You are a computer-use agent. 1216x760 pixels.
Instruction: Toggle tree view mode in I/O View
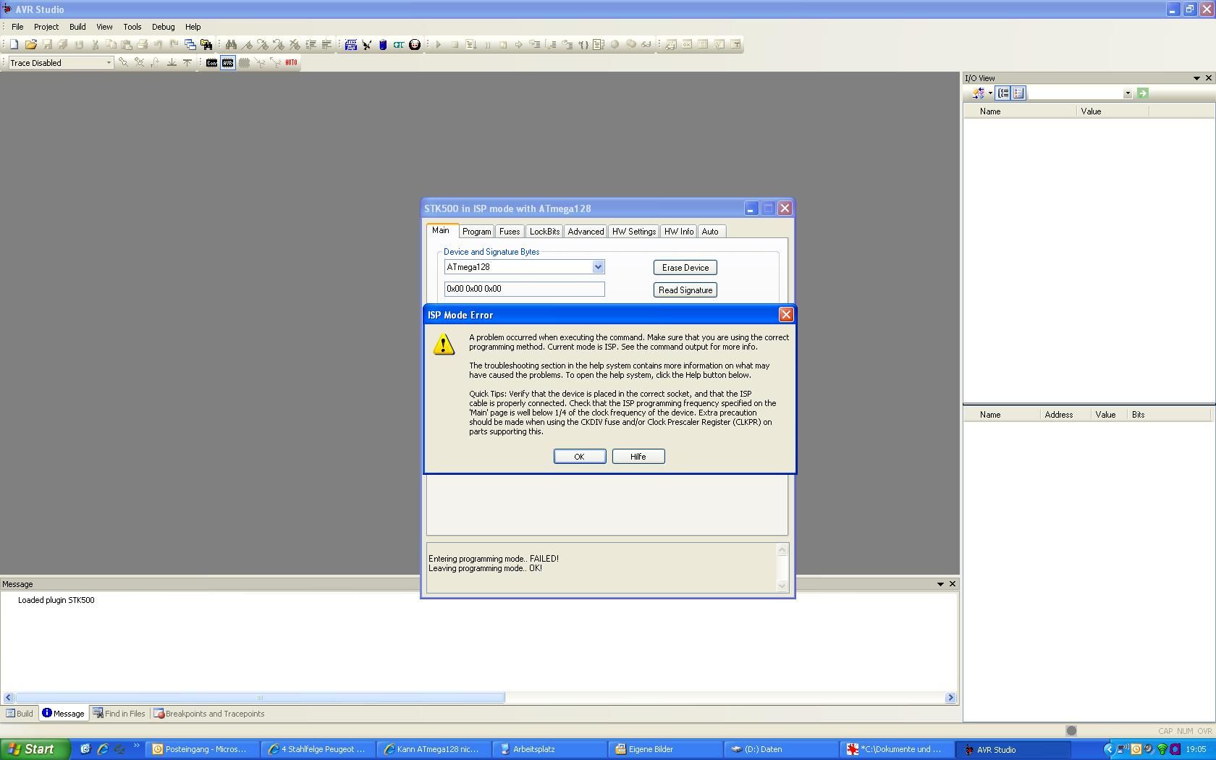[1003, 93]
